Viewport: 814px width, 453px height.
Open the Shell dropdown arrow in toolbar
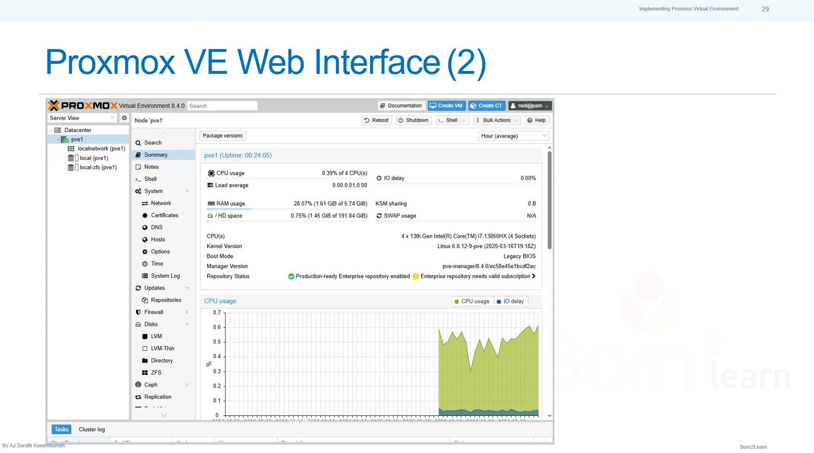pos(464,121)
